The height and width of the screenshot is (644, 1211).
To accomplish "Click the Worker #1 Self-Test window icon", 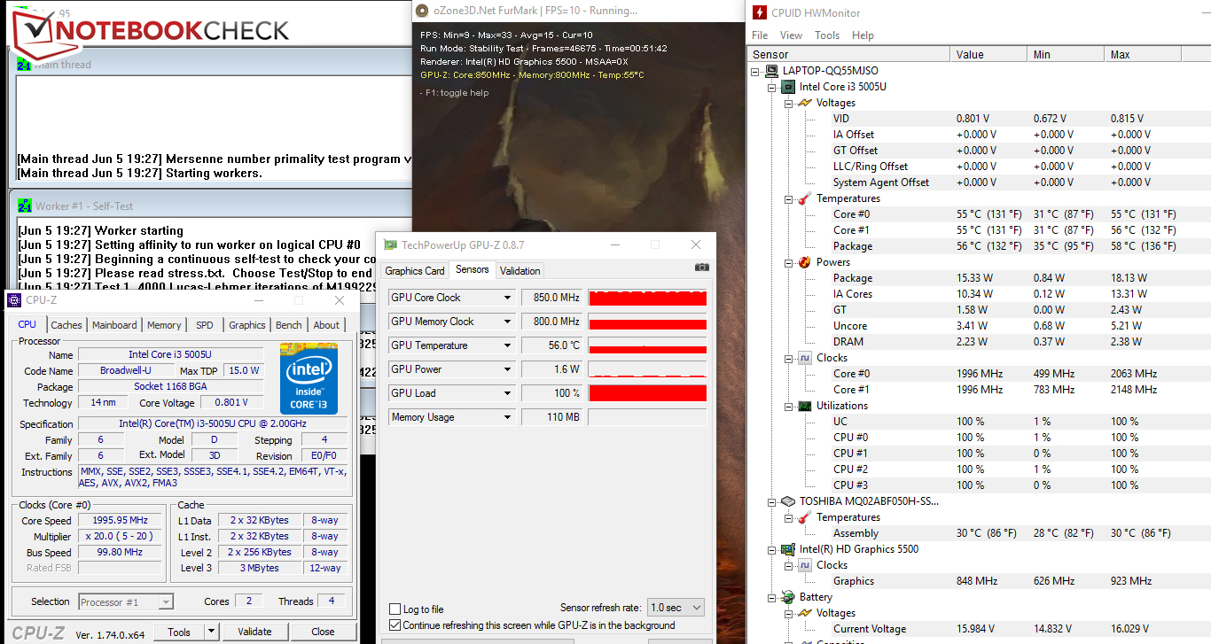I will pos(24,206).
